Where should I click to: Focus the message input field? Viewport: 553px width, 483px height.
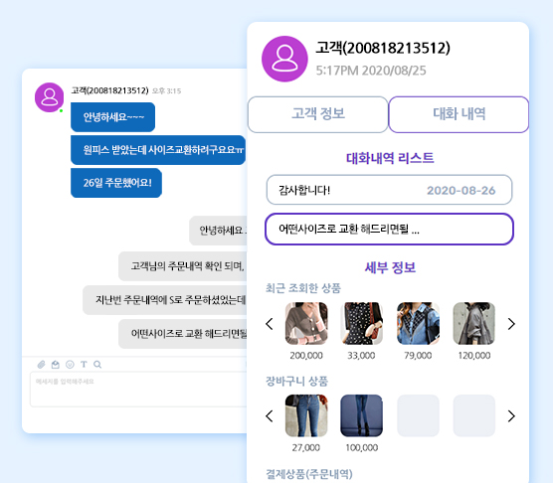tap(138, 390)
